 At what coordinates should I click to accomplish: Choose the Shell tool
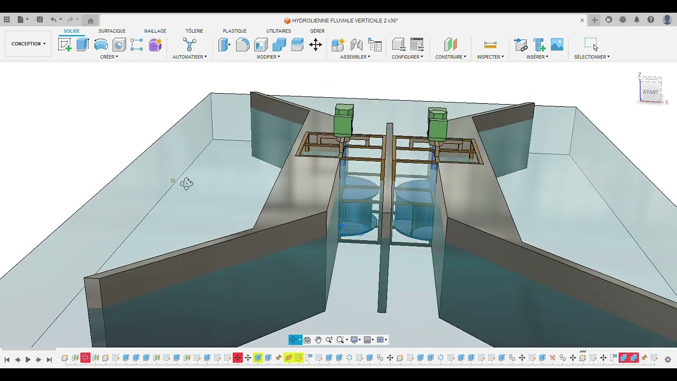pos(261,44)
